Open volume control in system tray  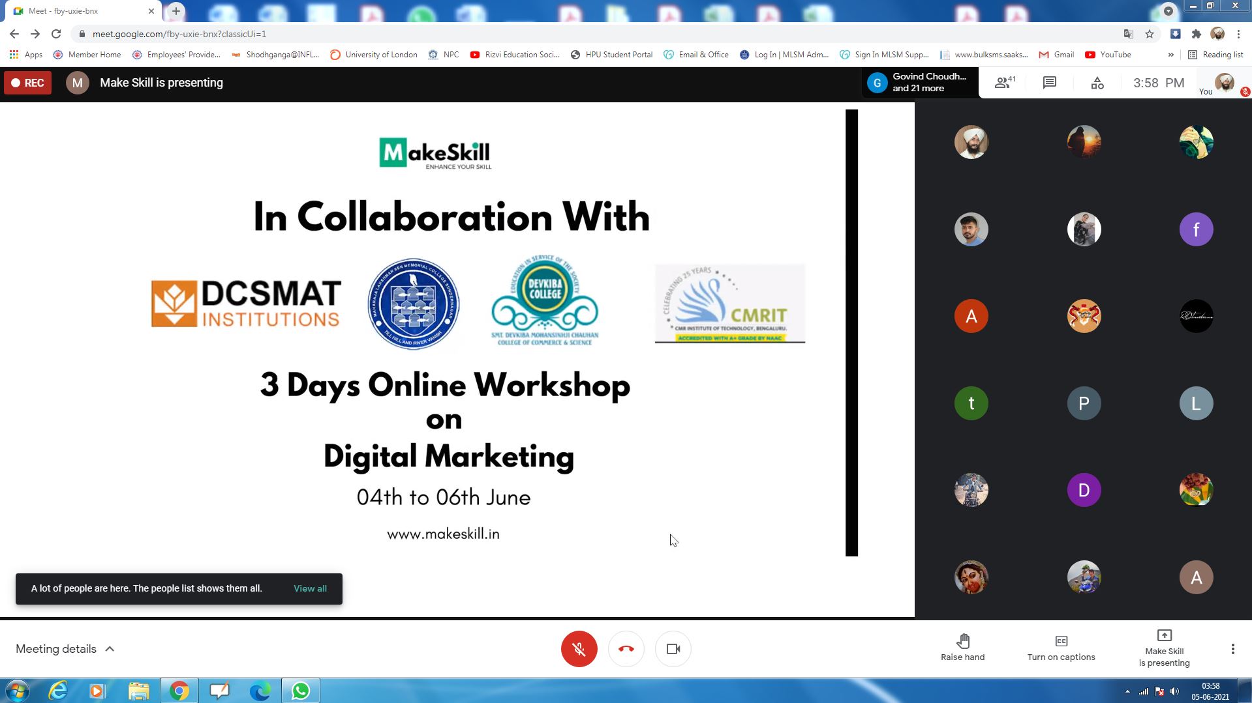pos(1174,691)
